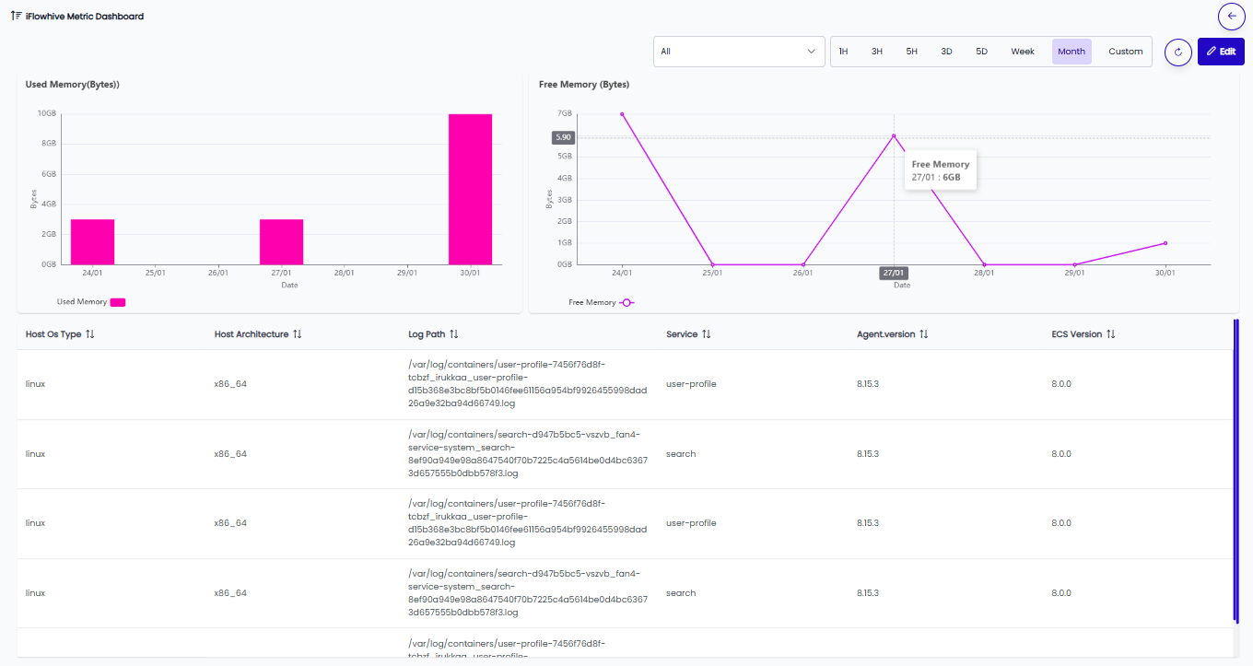Click the 27/01 Free Memory data point

click(894, 136)
